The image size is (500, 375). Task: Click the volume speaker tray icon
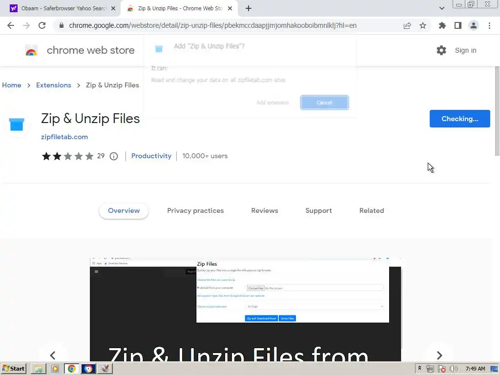[x=453, y=369]
